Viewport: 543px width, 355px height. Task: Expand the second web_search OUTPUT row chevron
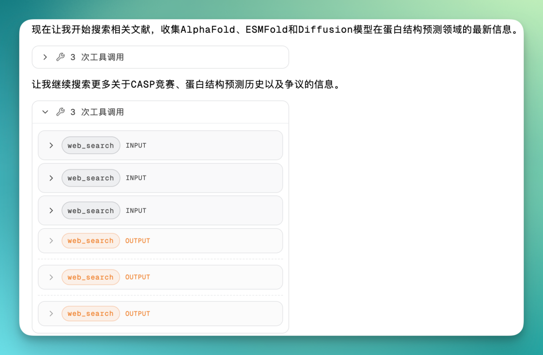click(x=51, y=277)
